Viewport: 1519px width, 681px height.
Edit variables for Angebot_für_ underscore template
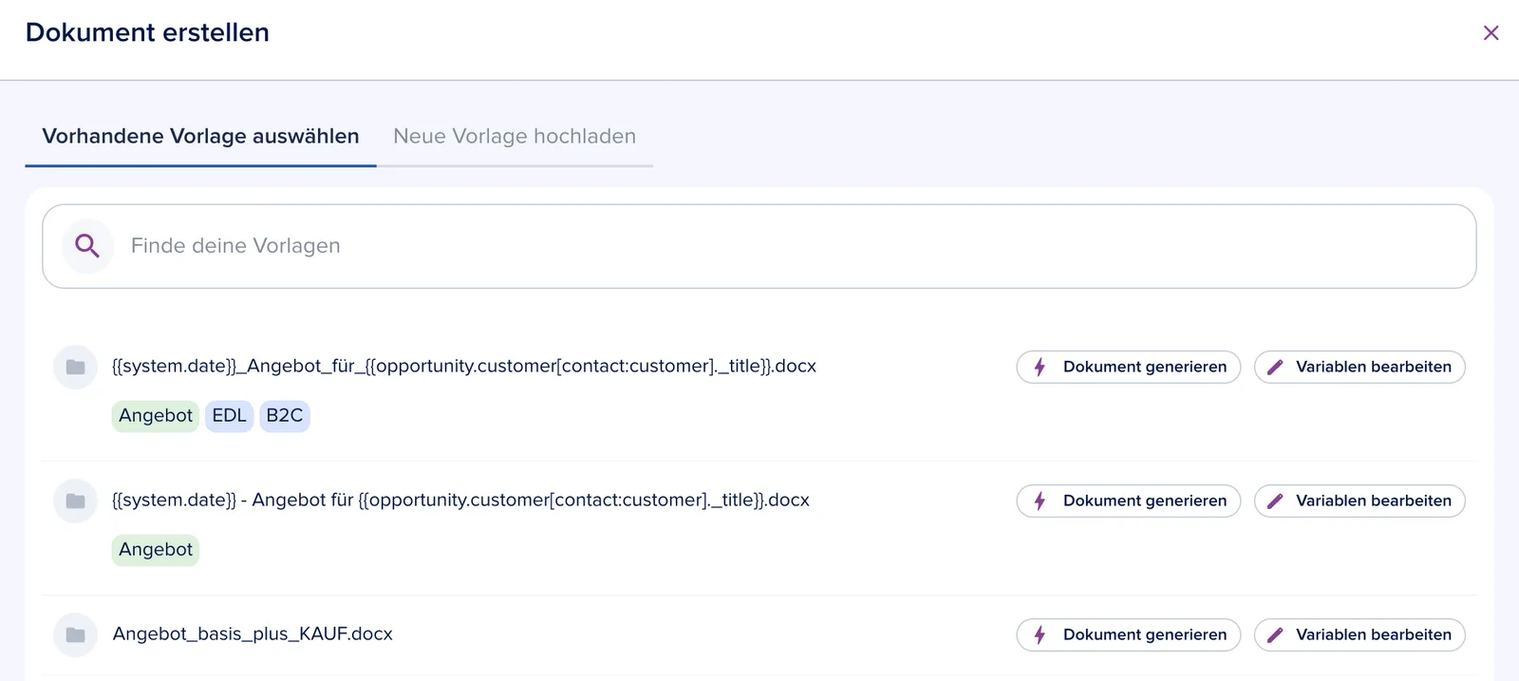1360,367
